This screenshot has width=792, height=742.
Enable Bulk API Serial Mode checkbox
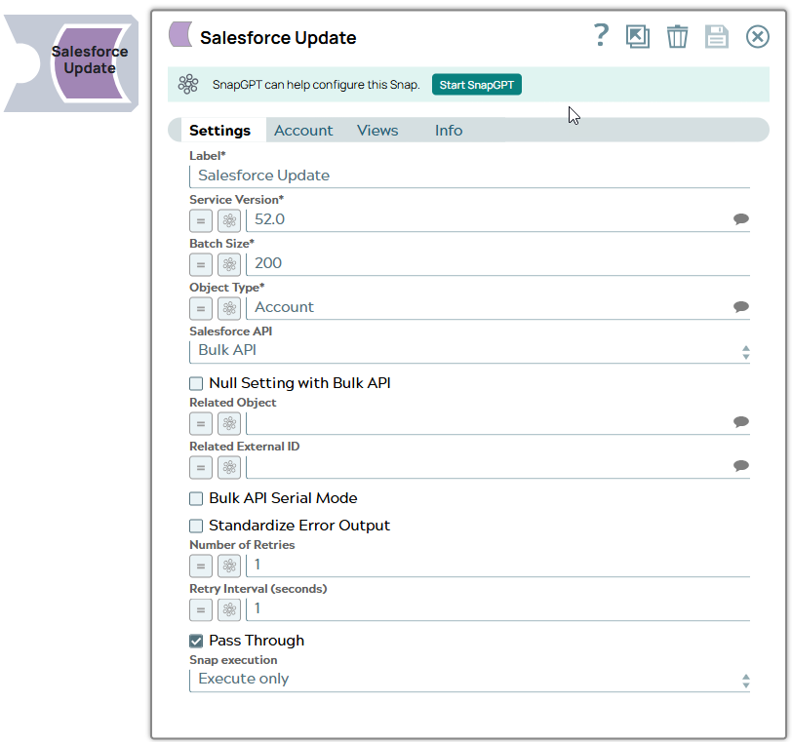coord(196,498)
